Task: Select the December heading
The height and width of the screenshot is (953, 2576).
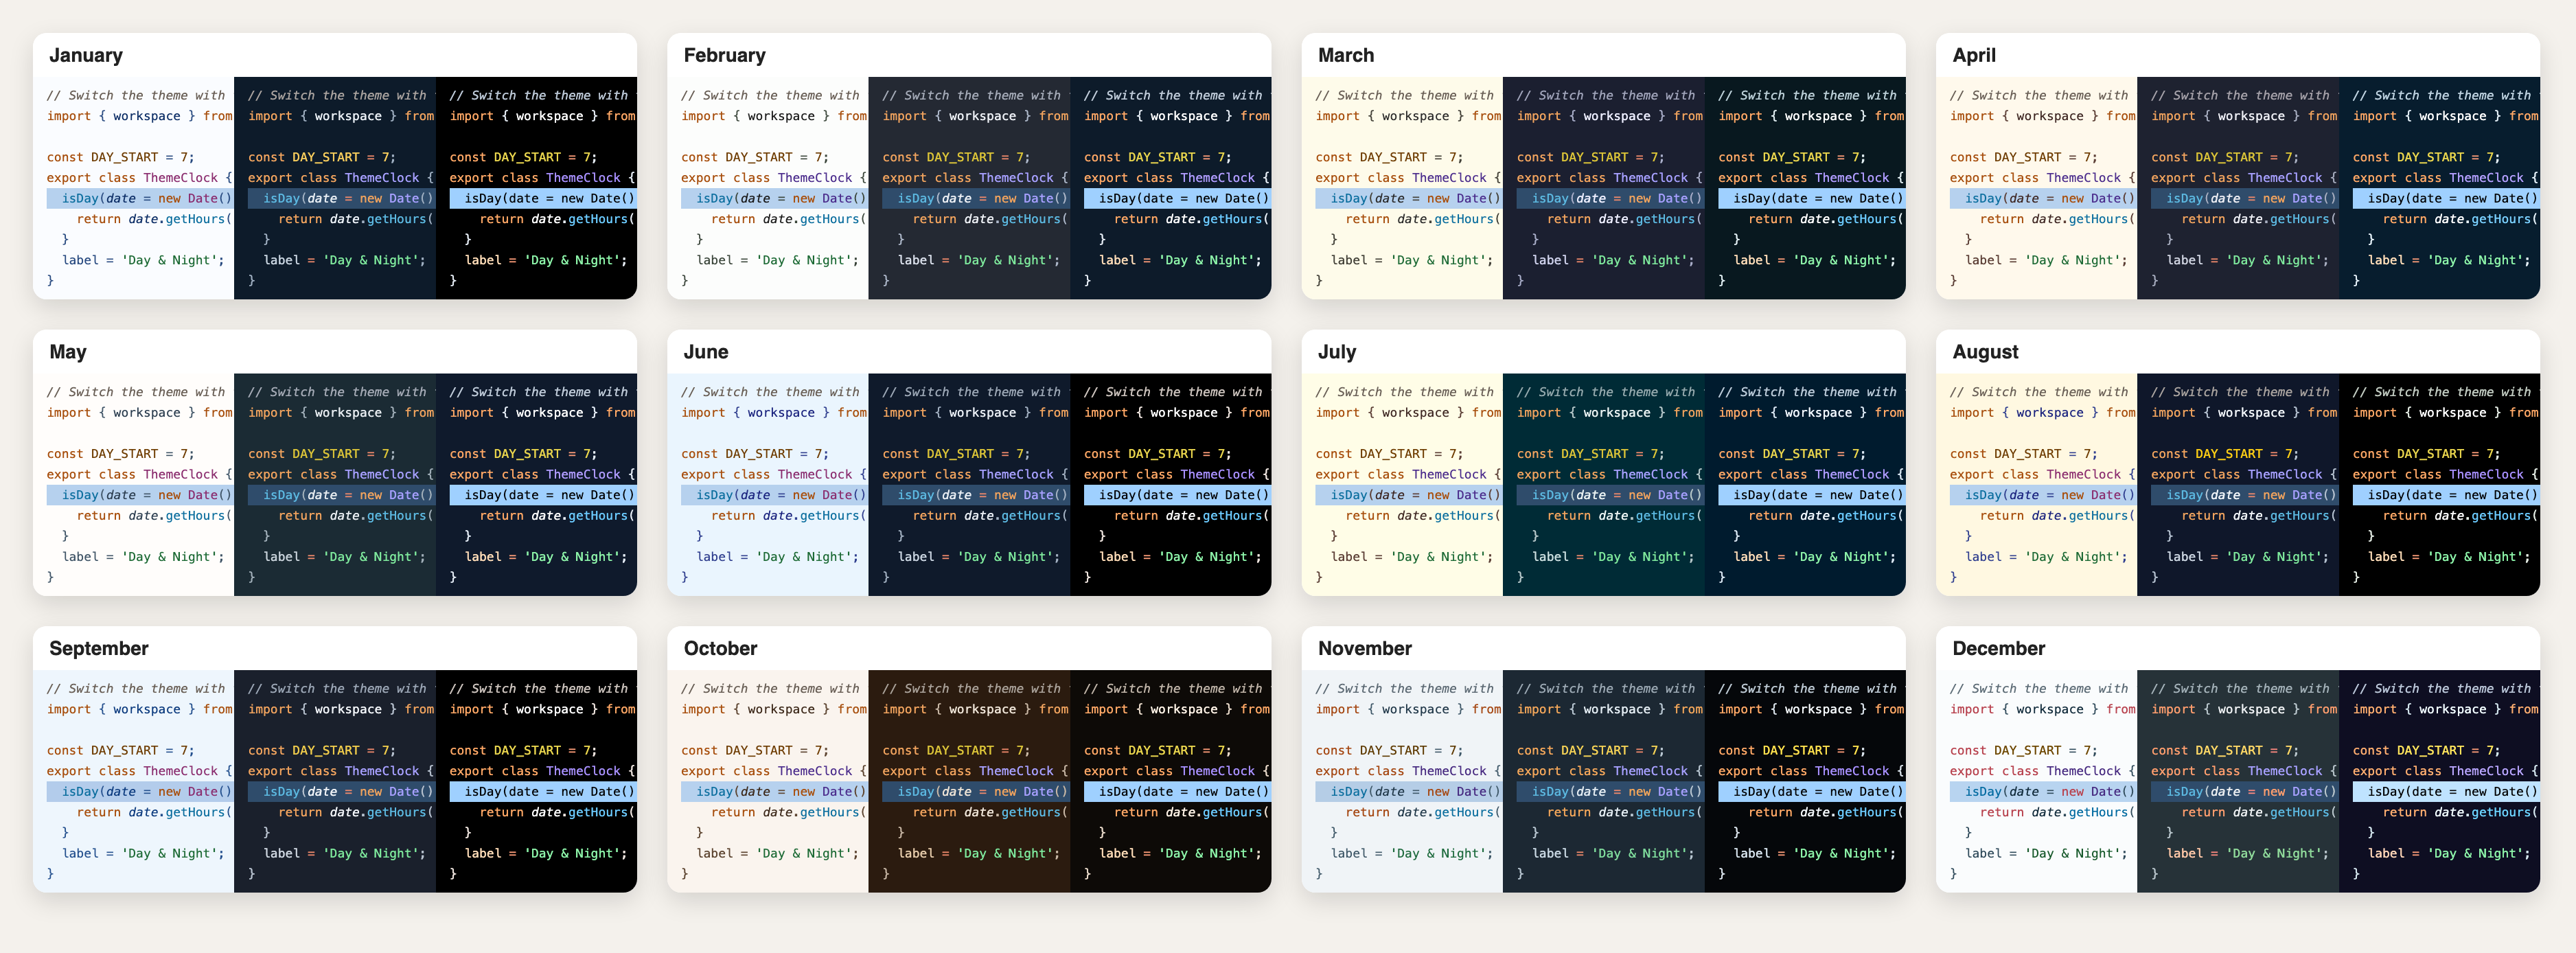Action: 1999,648
